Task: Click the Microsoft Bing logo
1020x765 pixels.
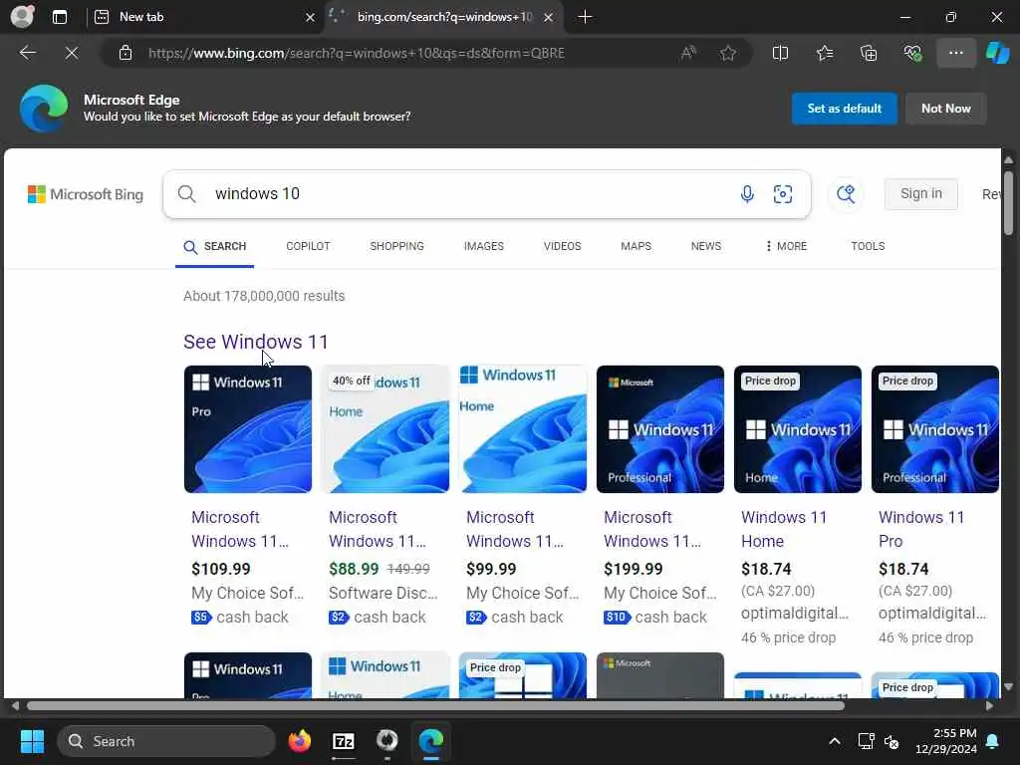Action: [86, 194]
